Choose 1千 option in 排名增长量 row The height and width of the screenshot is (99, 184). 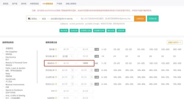click(x=103, y=56)
